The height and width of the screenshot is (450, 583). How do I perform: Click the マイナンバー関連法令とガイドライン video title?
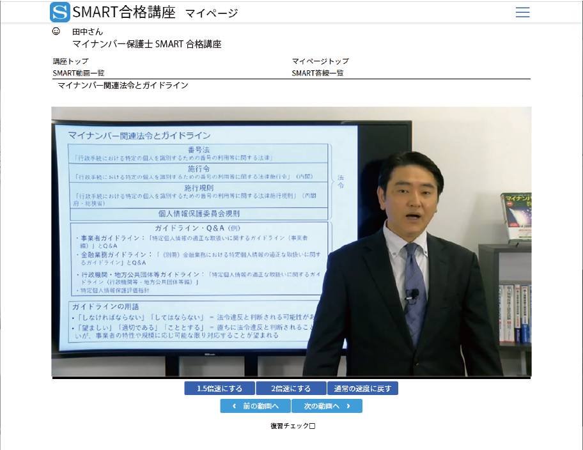click(x=123, y=85)
